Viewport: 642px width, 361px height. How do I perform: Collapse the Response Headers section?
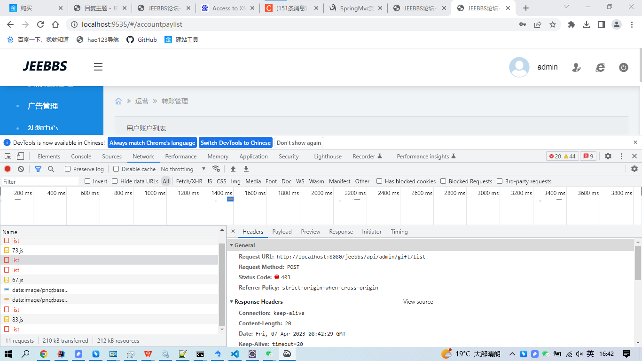click(x=232, y=302)
